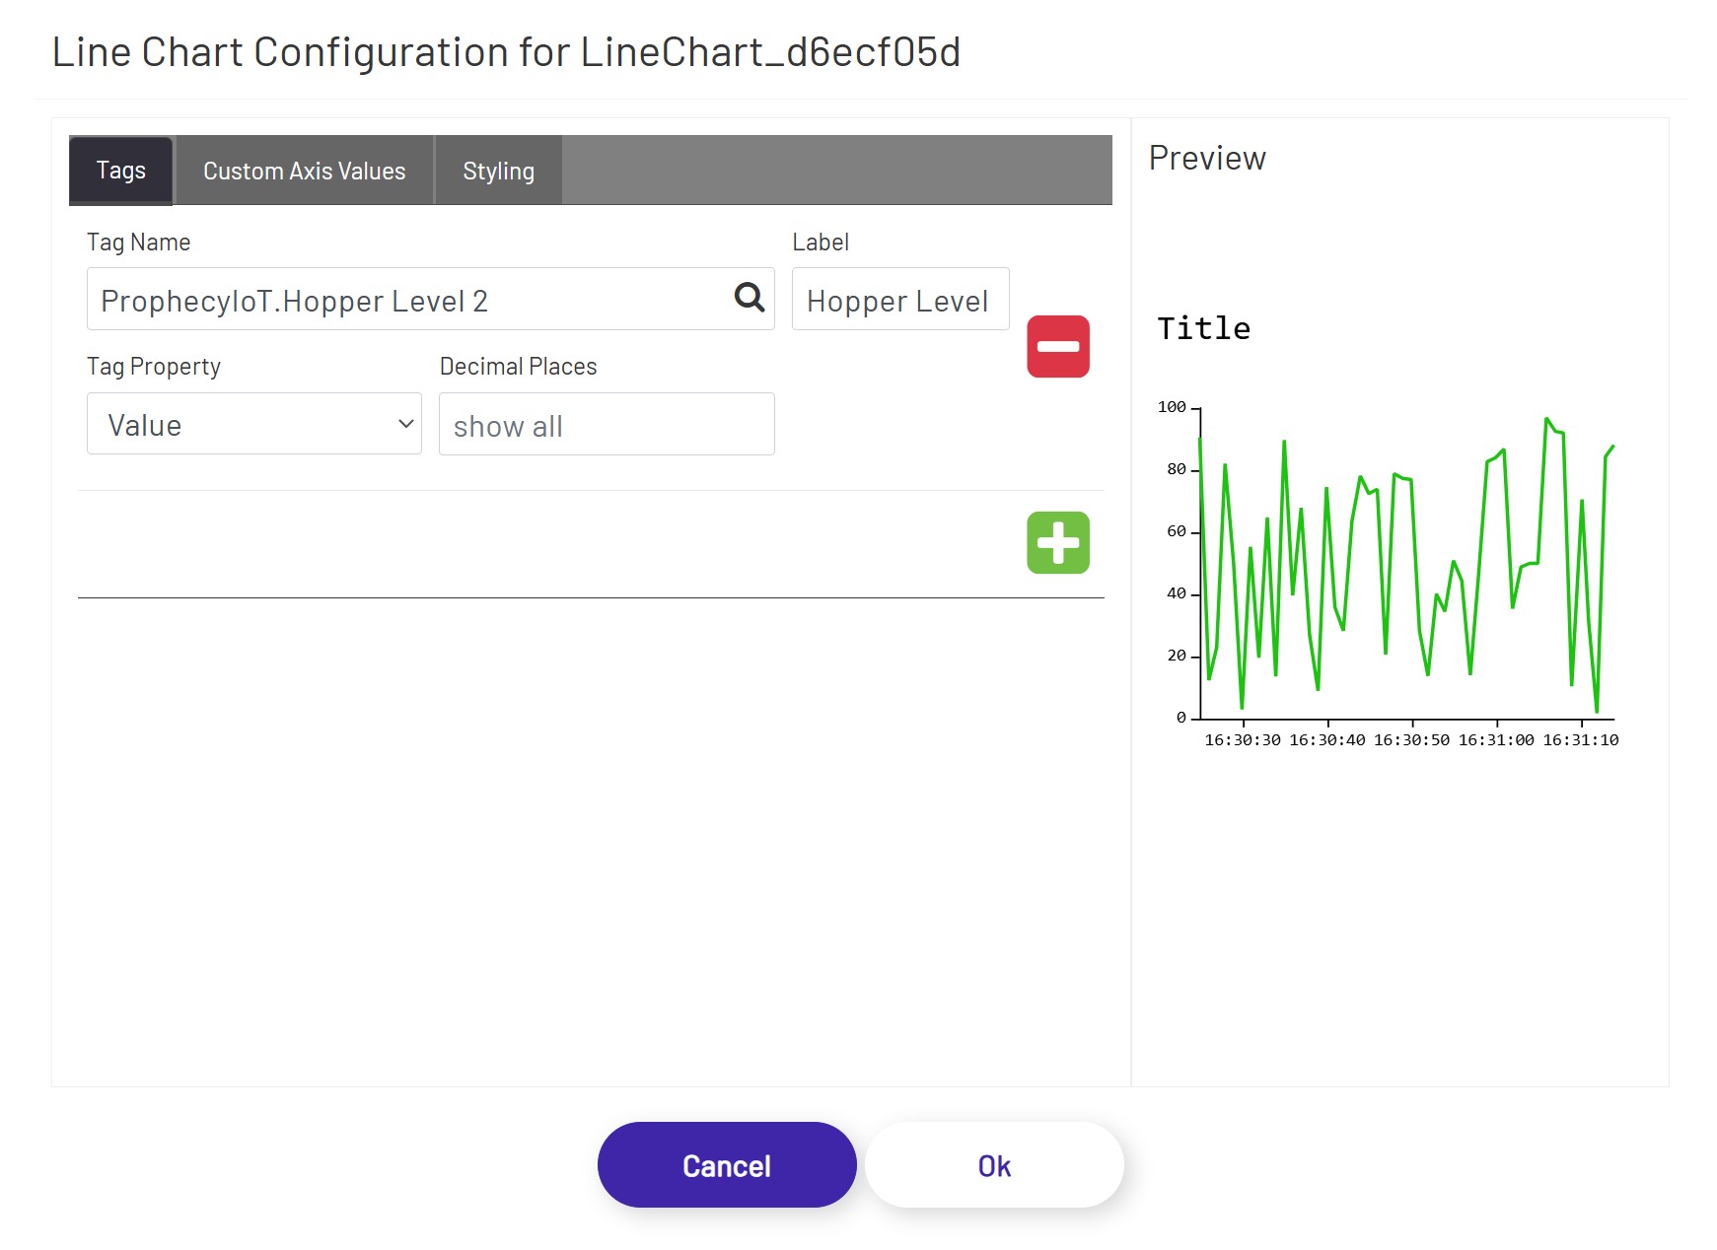Image resolution: width=1717 pixels, height=1250 pixels.
Task: Click the Cancel button
Action: click(x=726, y=1164)
